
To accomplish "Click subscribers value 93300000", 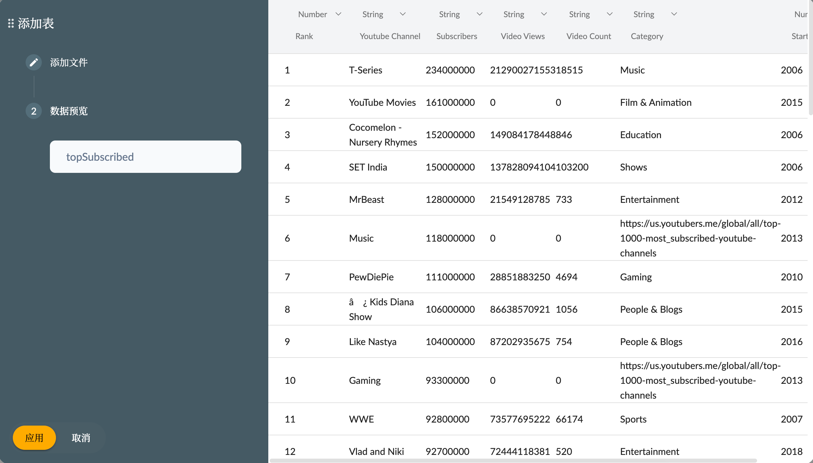I will coord(447,380).
